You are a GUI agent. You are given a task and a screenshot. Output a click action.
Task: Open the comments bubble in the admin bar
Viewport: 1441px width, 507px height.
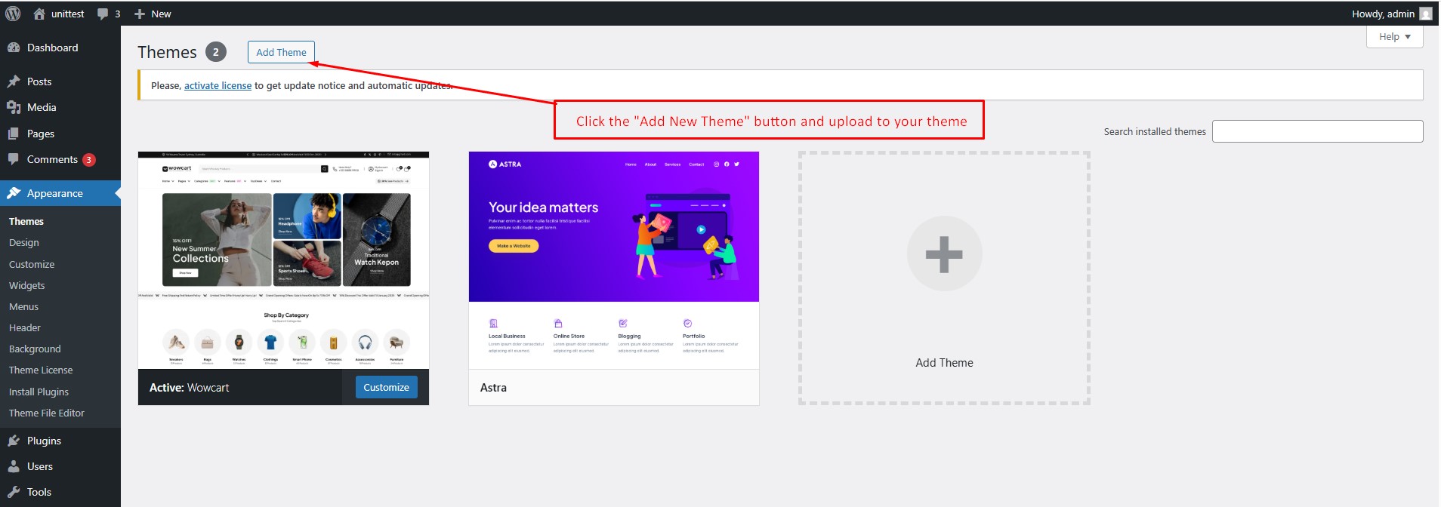pos(109,14)
